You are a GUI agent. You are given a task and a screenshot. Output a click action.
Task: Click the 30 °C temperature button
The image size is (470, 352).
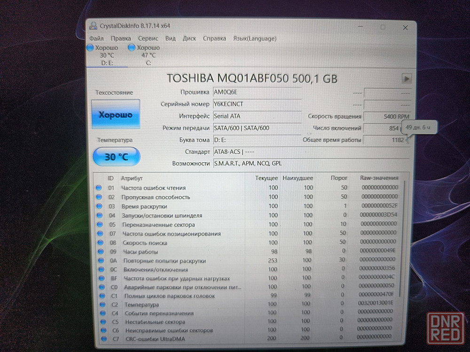click(117, 157)
